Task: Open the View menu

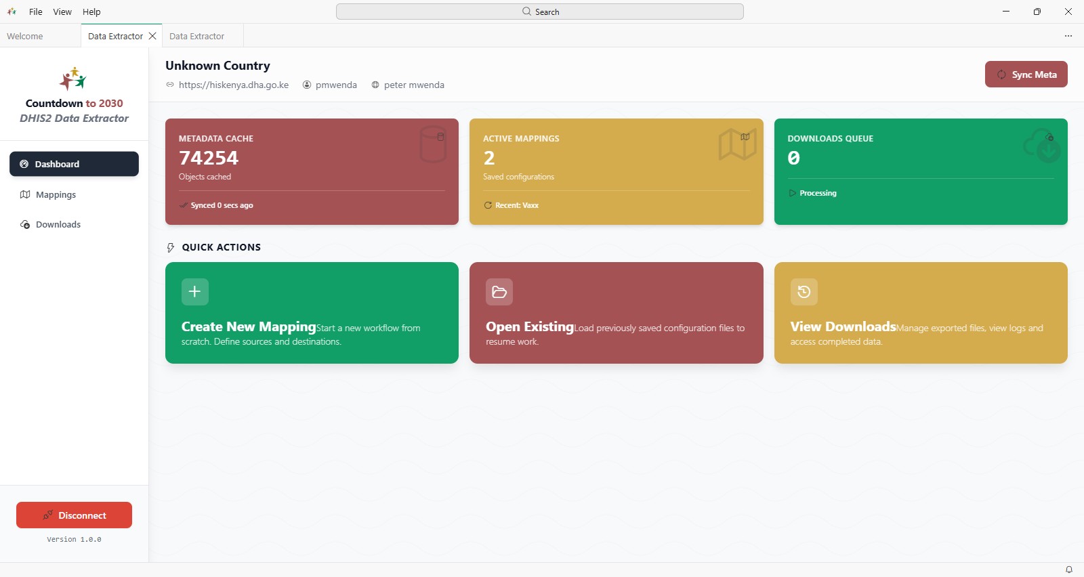Action: (62, 12)
